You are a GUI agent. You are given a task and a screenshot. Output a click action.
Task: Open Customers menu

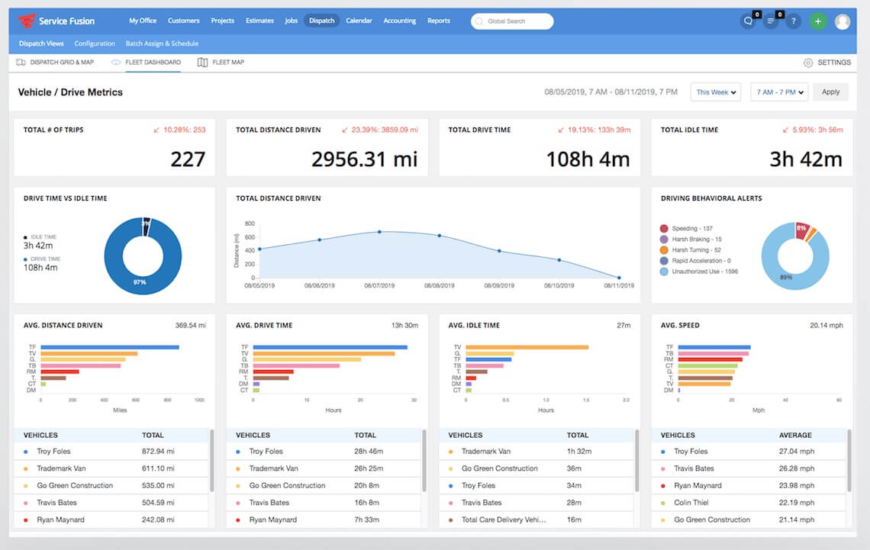tap(184, 21)
